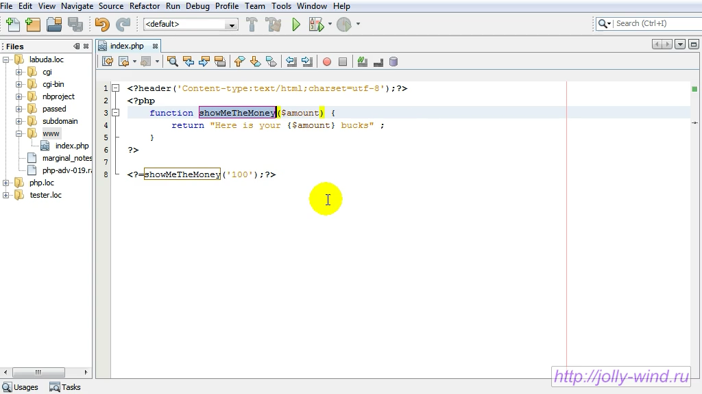Stop macro recording with square icon
This screenshot has height=394, width=702.
tap(343, 62)
